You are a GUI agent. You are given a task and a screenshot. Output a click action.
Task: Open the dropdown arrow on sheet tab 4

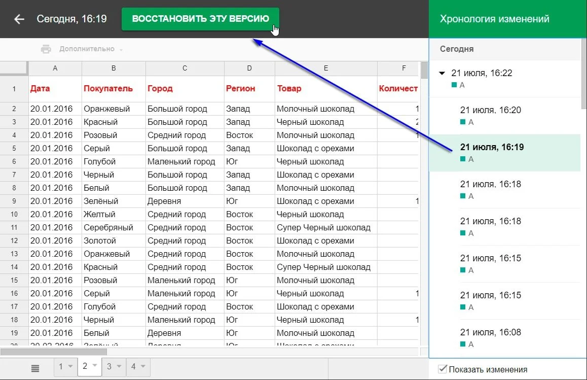(143, 366)
